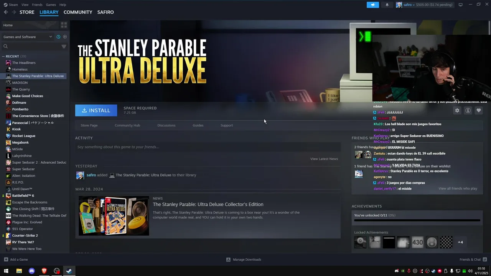Viewport: 491px width, 276px height.
Task: Open the Collector's Edition news thumbnail
Action: (114, 216)
